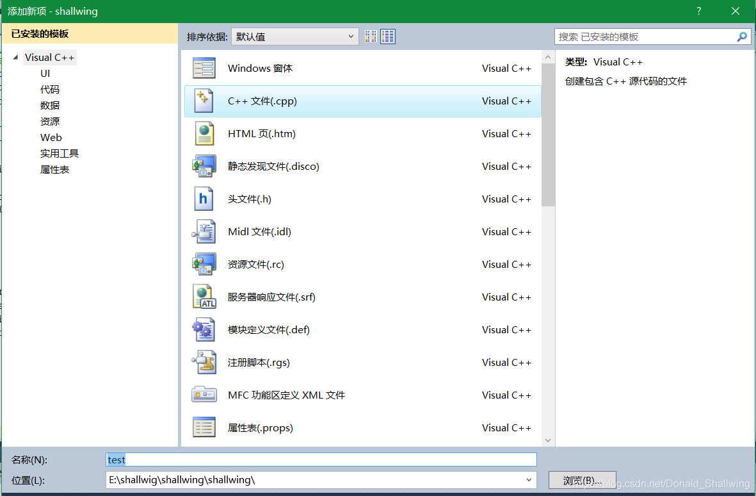Select the 实用工具 category
This screenshot has height=496, width=756.
[x=60, y=153]
